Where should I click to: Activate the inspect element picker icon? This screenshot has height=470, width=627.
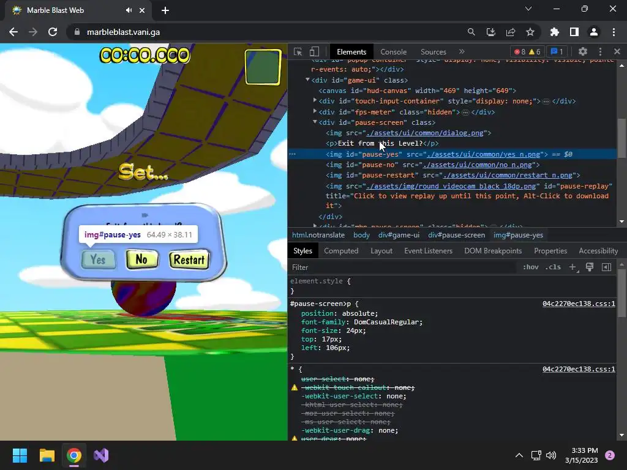(298, 51)
